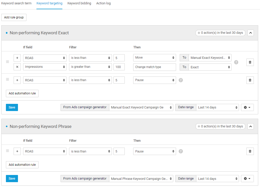Open gear settings menu in Keyword Exact group
This screenshot has height=187, width=260.
click(x=247, y=107)
